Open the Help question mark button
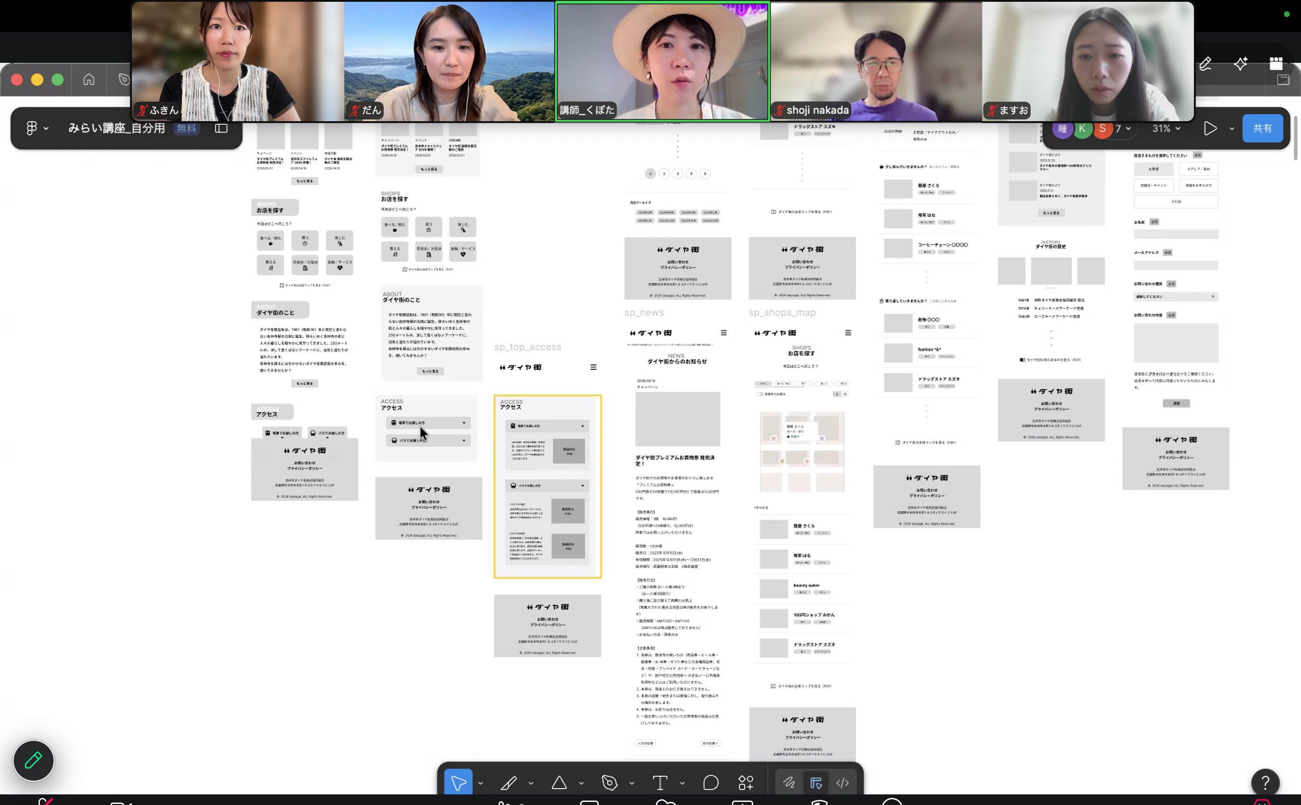The image size is (1301, 805). click(x=1265, y=782)
